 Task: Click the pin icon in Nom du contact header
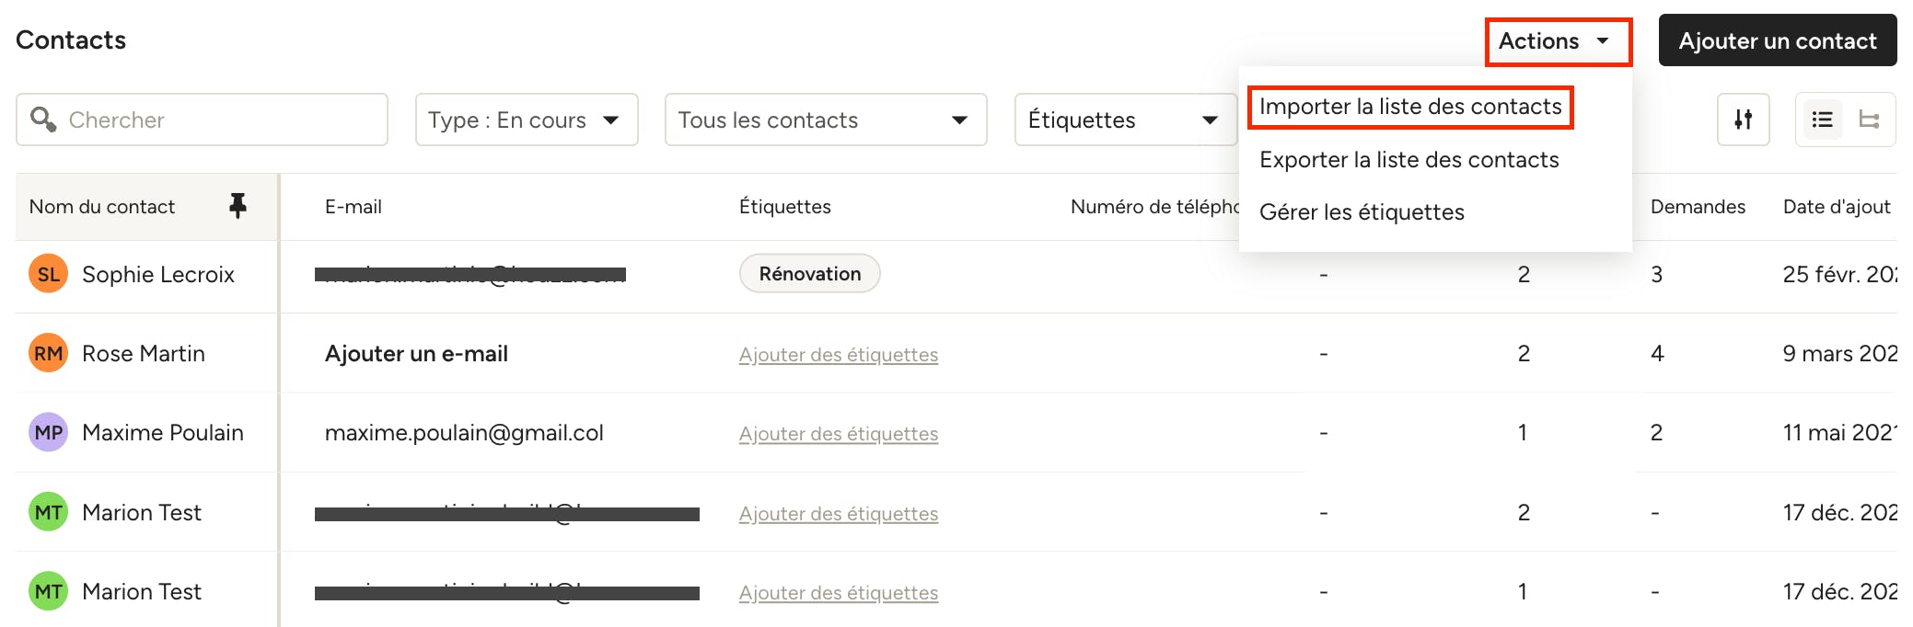pos(238,206)
